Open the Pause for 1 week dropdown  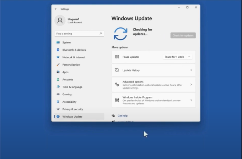point(178,57)
